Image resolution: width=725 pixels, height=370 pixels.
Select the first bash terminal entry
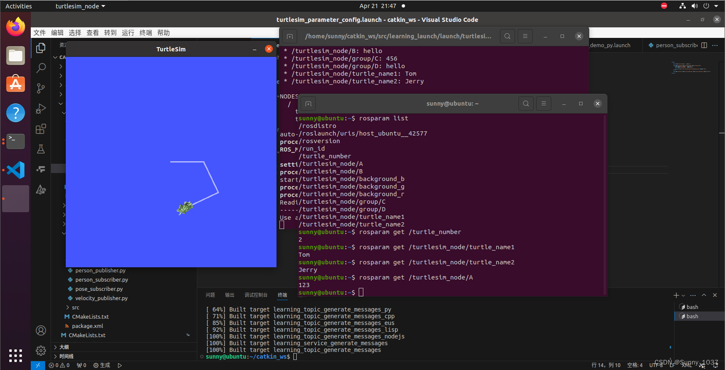(699, 307)
